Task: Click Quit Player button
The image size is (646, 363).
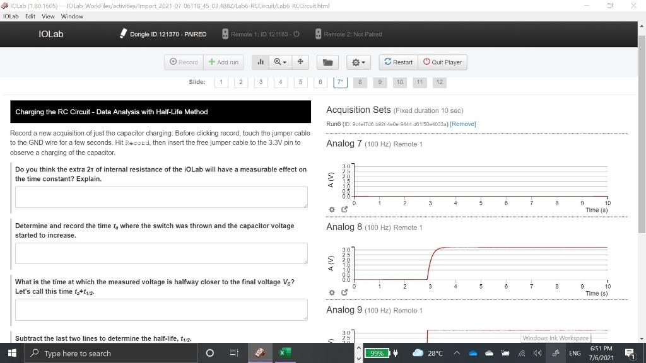Action: tap(442, 62)
